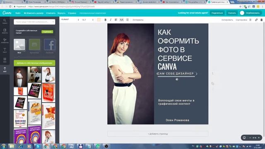Toggle italic formatting
This screenshot has height=149, width=265.
pos(111,20)
